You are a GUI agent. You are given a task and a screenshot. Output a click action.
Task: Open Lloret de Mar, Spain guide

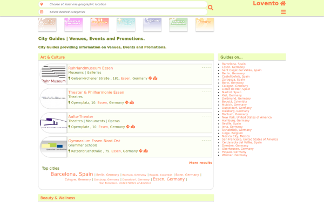pyautogui.click(x=236, y=89)
